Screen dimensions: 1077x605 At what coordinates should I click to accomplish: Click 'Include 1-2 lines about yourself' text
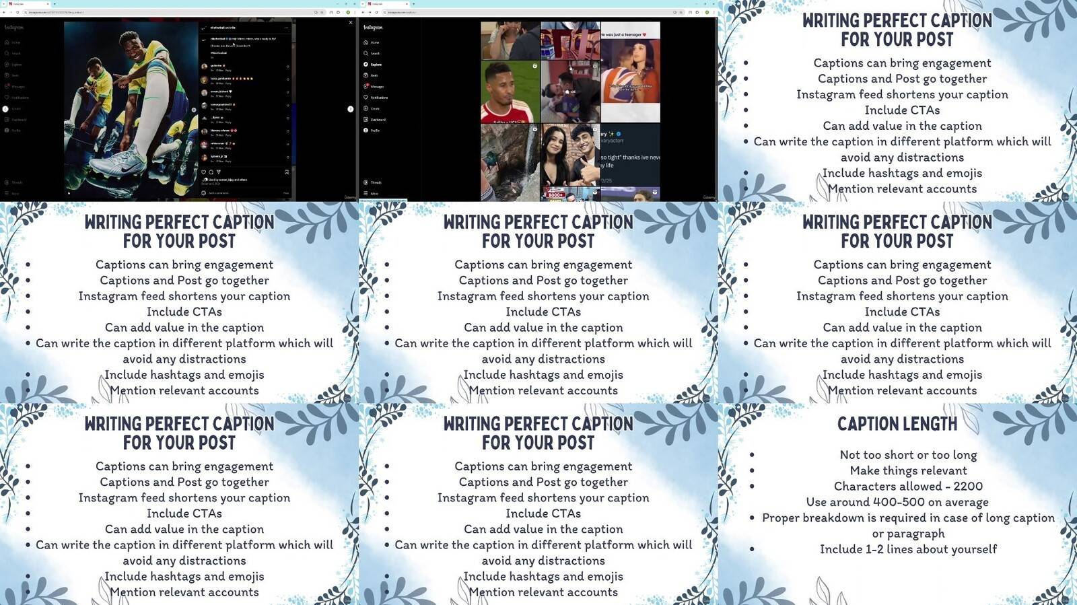click(x=908, y=549)
